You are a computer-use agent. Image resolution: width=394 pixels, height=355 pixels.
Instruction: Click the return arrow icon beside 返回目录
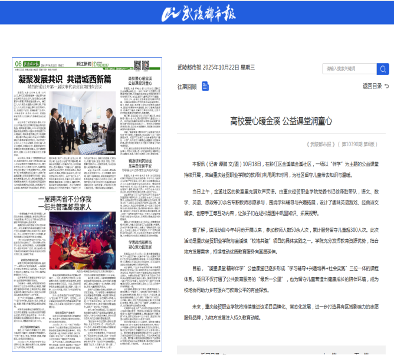386,86
